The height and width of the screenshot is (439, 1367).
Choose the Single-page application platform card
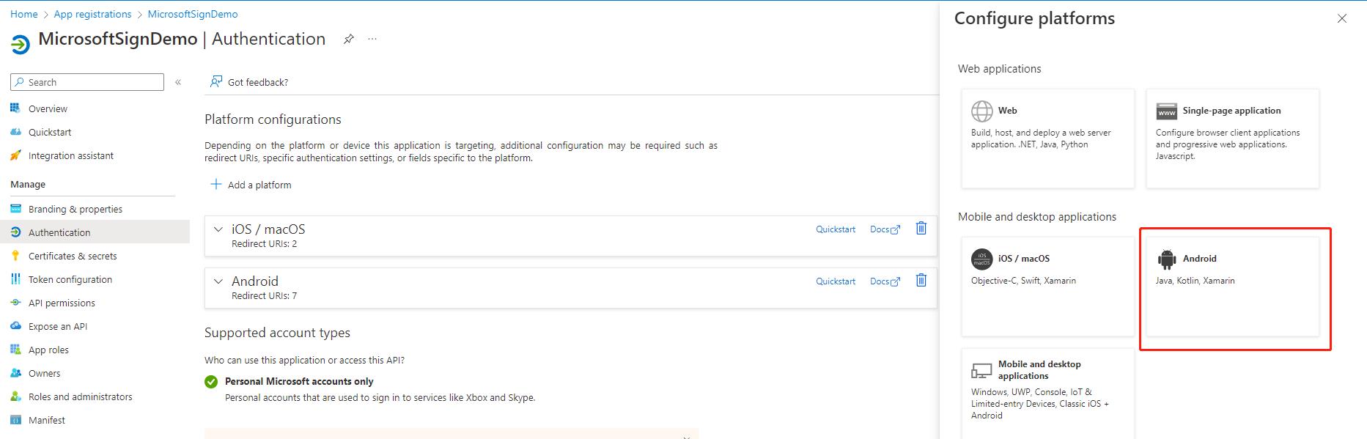[x=1233, y=139]
